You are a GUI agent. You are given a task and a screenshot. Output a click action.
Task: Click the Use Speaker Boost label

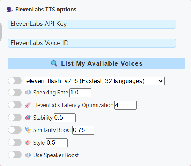pyautogui.click(x=56, y=155)
